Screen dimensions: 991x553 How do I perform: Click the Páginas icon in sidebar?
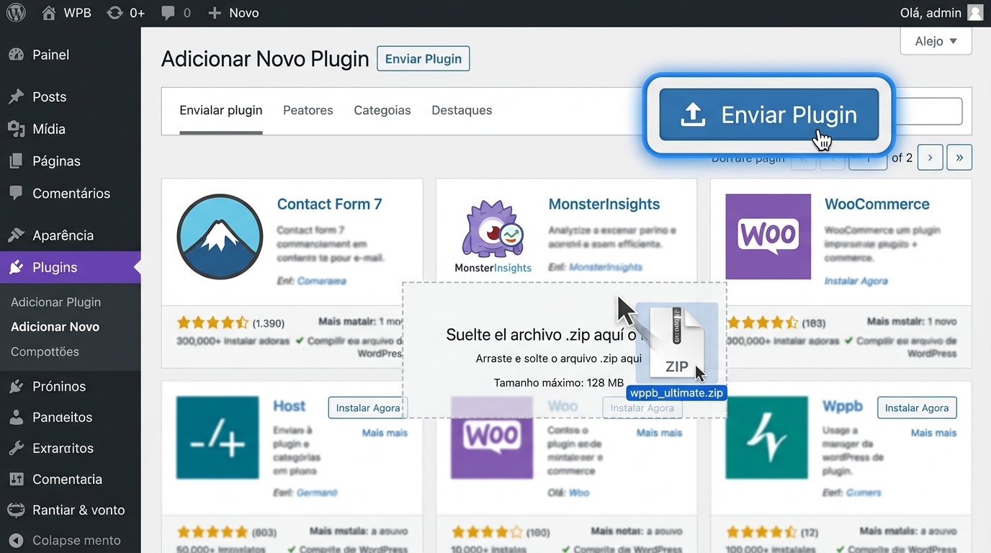tap(16, 161)
